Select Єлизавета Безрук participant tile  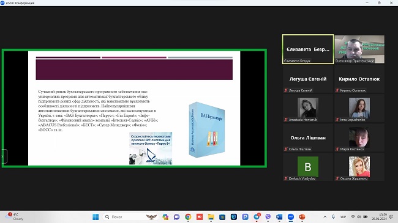[x=308, y=49]
